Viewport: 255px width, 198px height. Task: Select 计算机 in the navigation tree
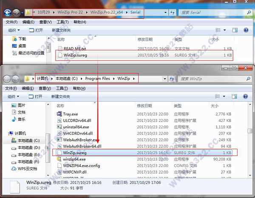tap(17, 134)
